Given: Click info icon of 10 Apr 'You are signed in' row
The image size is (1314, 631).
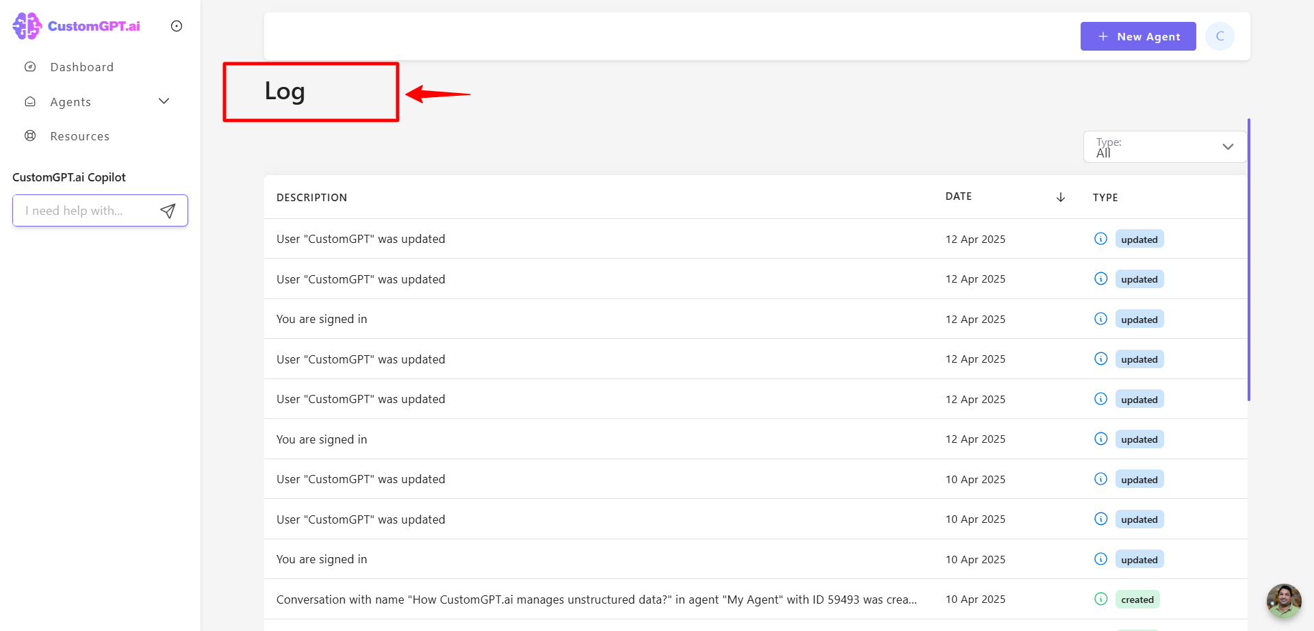Looking at the screenshot, I should pyautogui.click(x=1100, y=559).
